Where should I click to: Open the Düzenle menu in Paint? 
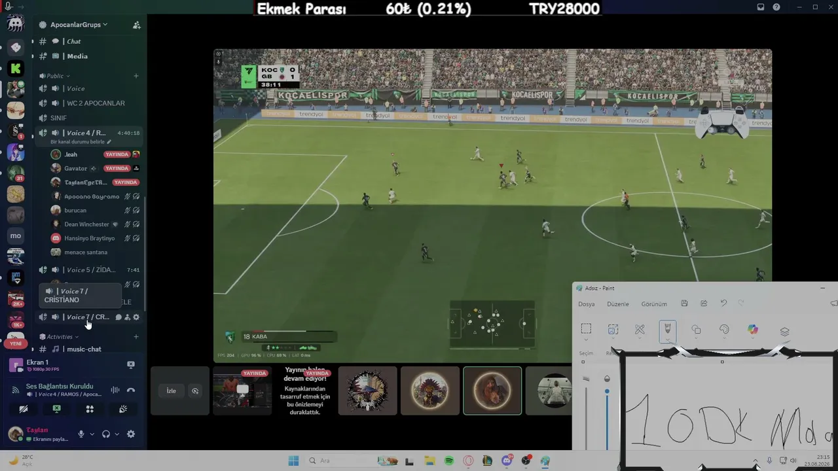(618, 304)
